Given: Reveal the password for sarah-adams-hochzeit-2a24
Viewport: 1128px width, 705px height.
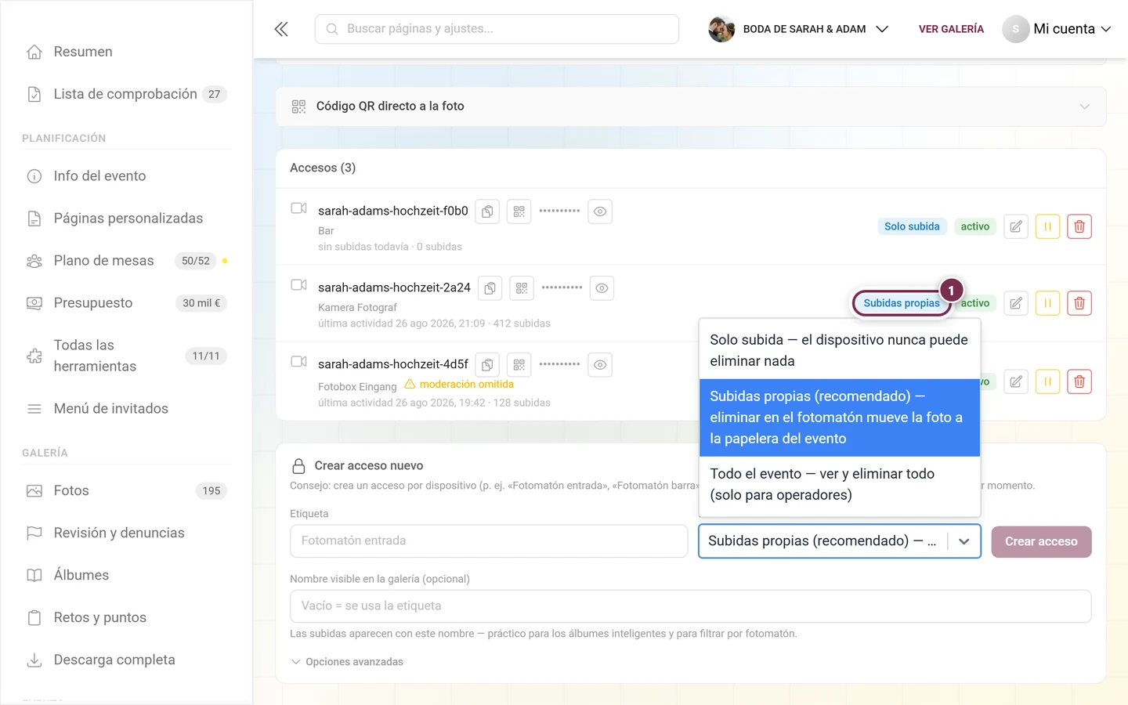Looking at the screenshot, I should 602,288.
